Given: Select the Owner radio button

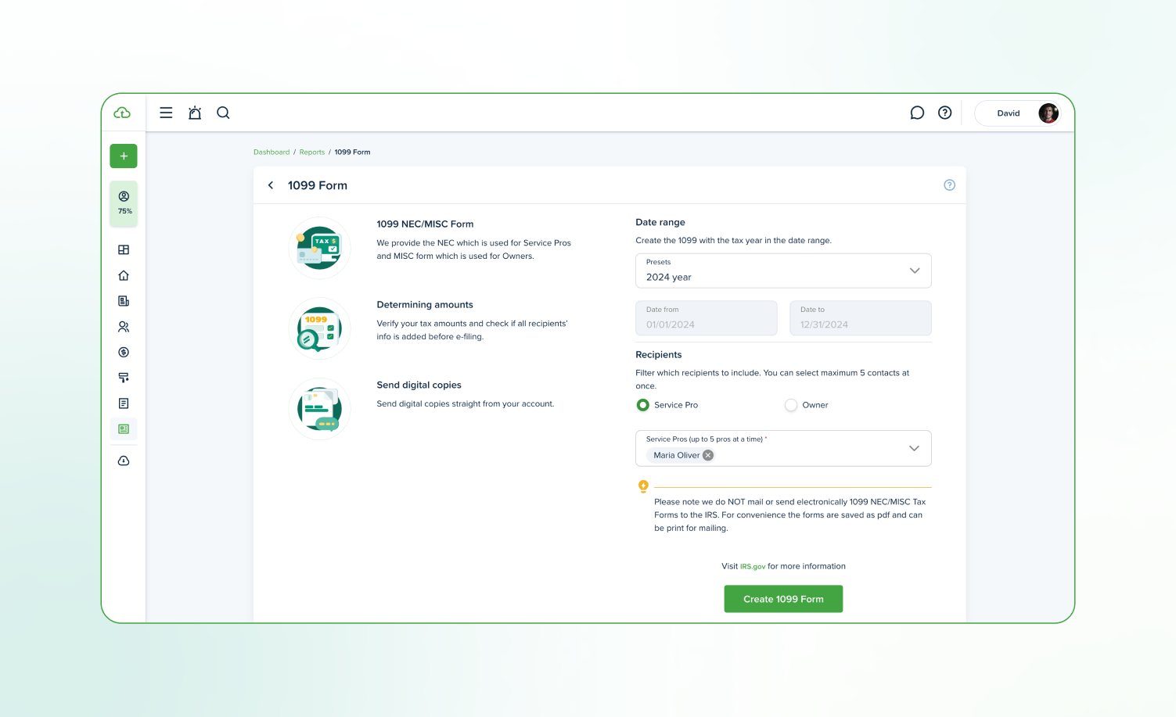Looking at the screenshot, I should tap(791, 405).
